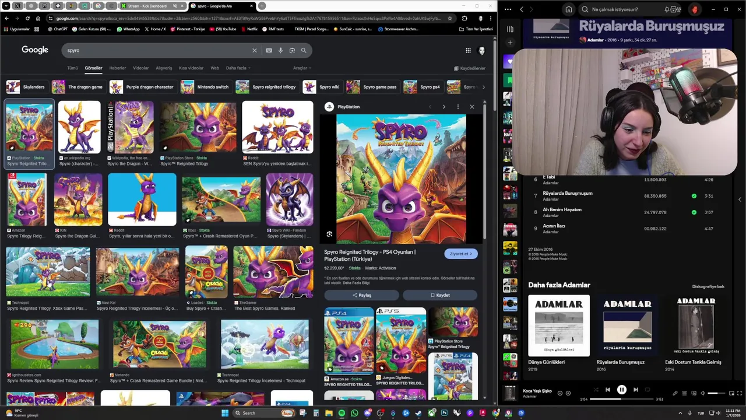The height and width of the screenshot is (420, 746).
Task: Toggle saved checkmark for Ah Benim Hayatım
Action: (694, 212)
